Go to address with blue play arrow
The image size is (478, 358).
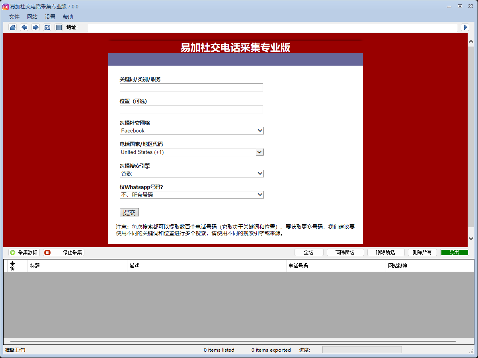click(465, 27)
